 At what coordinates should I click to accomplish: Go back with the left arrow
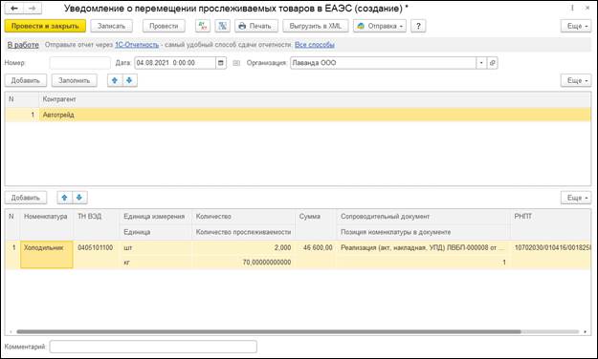pyautogui.click(x=14, y=8)
